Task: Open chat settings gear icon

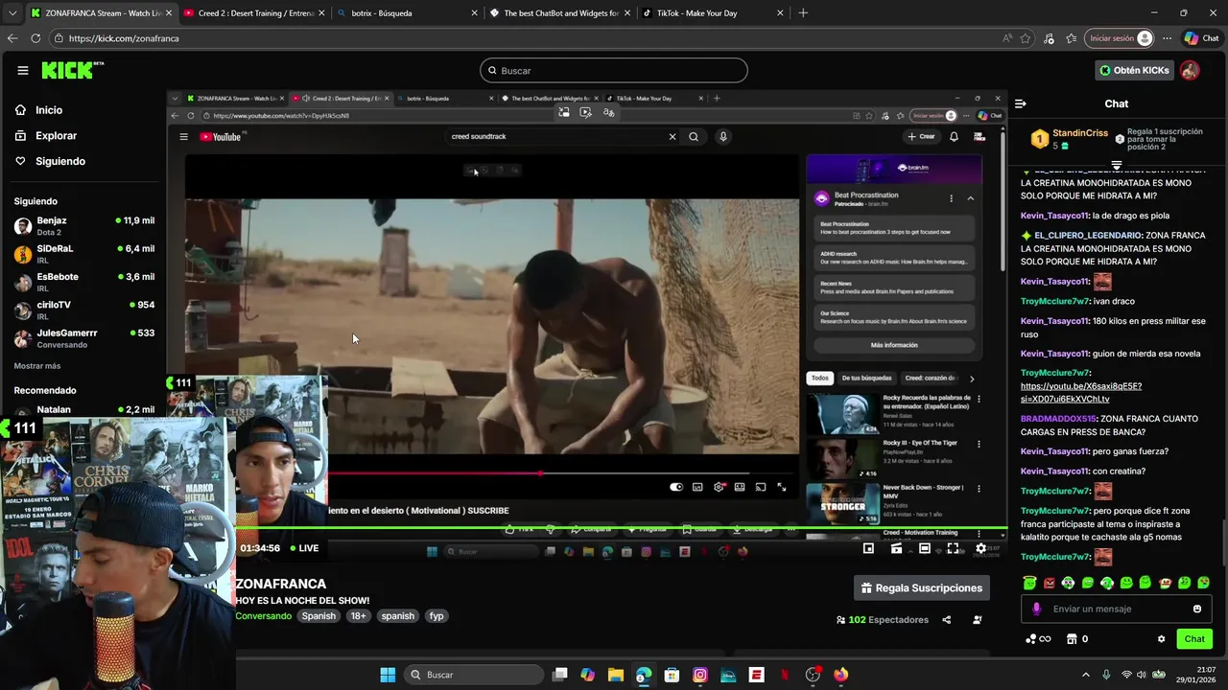Action: pyautogui.click(x=1161, y=639)
